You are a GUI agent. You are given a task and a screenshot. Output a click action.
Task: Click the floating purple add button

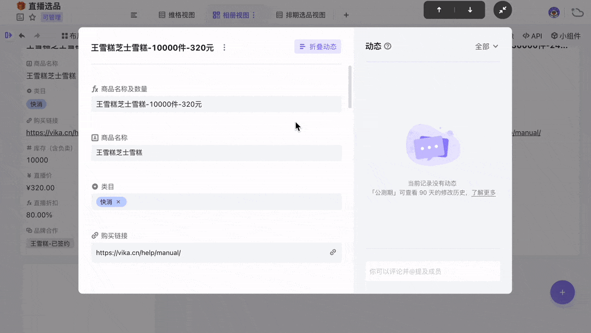[562, 293]
